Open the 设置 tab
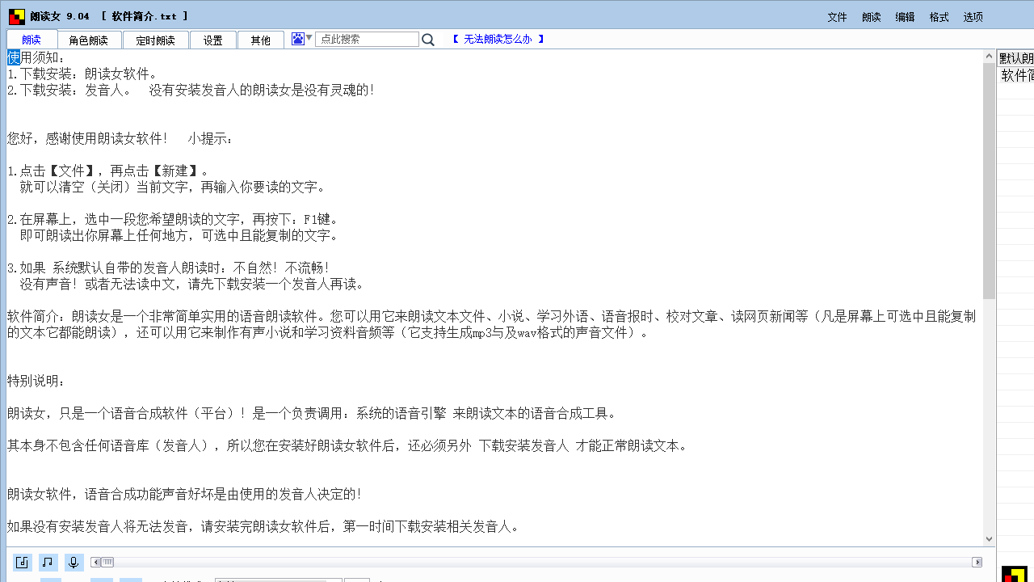This screenshot has height=582, width=1034. (x=212, y=39)
